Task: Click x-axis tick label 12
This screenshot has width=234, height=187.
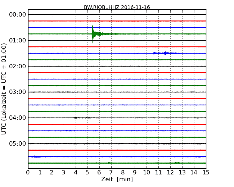Action: coord(170,173)
